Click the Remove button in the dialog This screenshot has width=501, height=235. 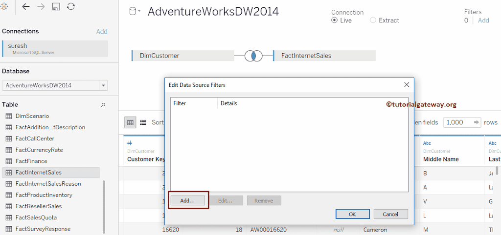264,200
